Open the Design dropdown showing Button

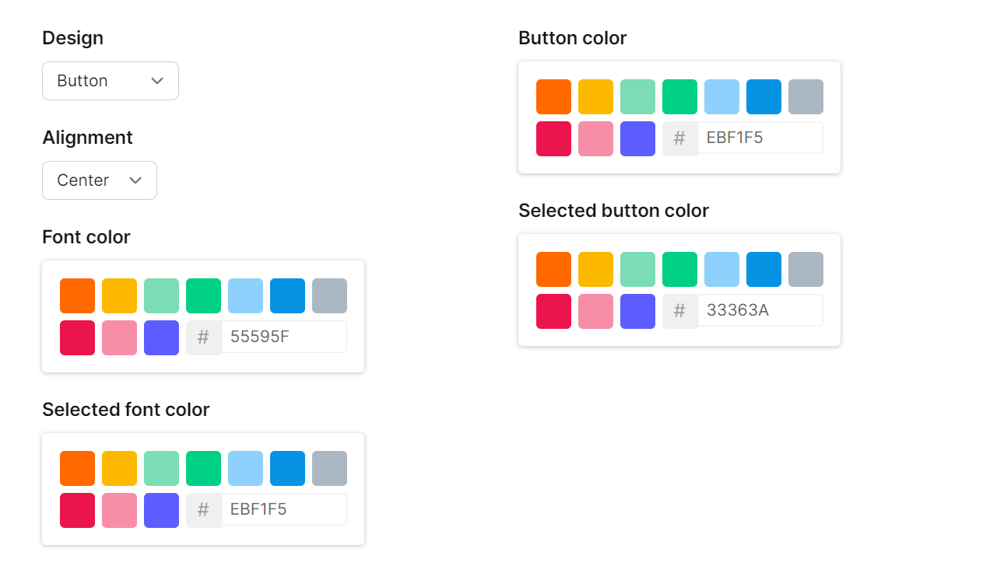[x=111, y=81]
